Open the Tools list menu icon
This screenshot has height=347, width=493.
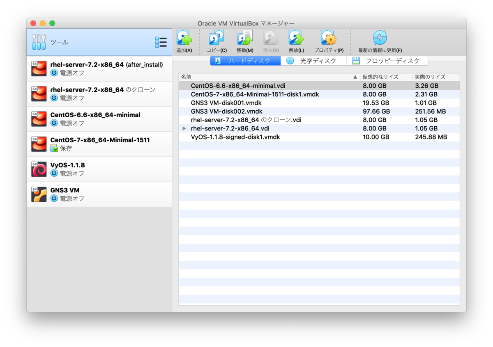pos(161,42)
